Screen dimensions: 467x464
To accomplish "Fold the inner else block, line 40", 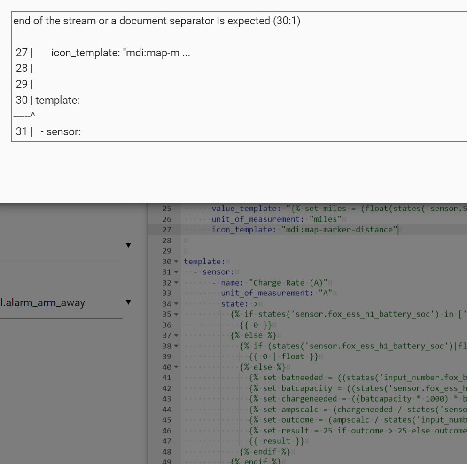I will [x=177, y=367].
